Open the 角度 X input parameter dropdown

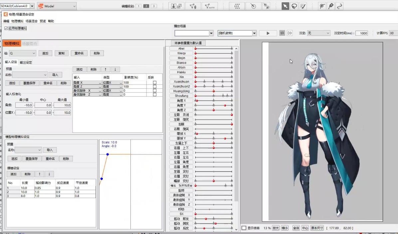tap(87, 83)
